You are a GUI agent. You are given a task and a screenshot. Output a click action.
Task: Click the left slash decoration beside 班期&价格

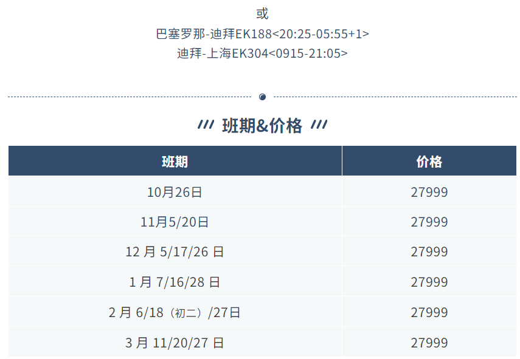click(x=206, y=125)
